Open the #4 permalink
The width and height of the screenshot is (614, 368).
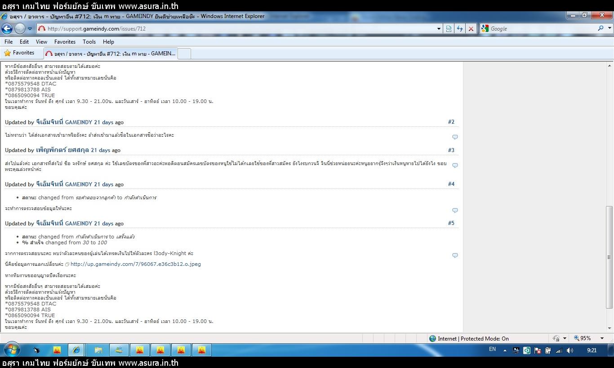[451, 184]
